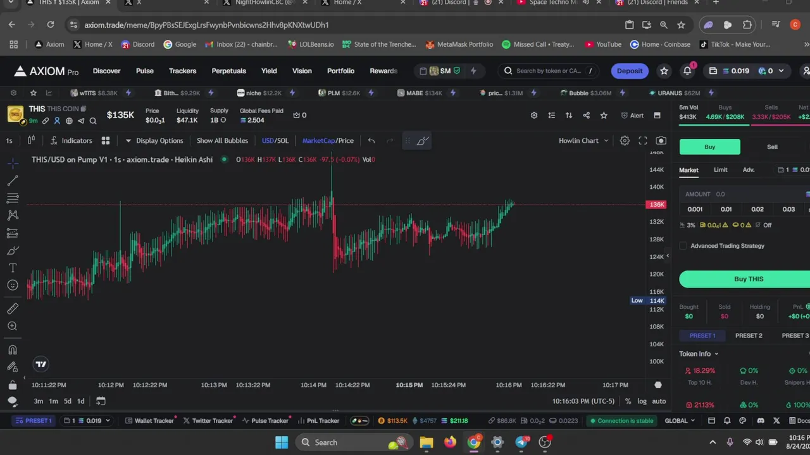
Task: Click the Buy THIS button
Action: (x=749, y=279)
